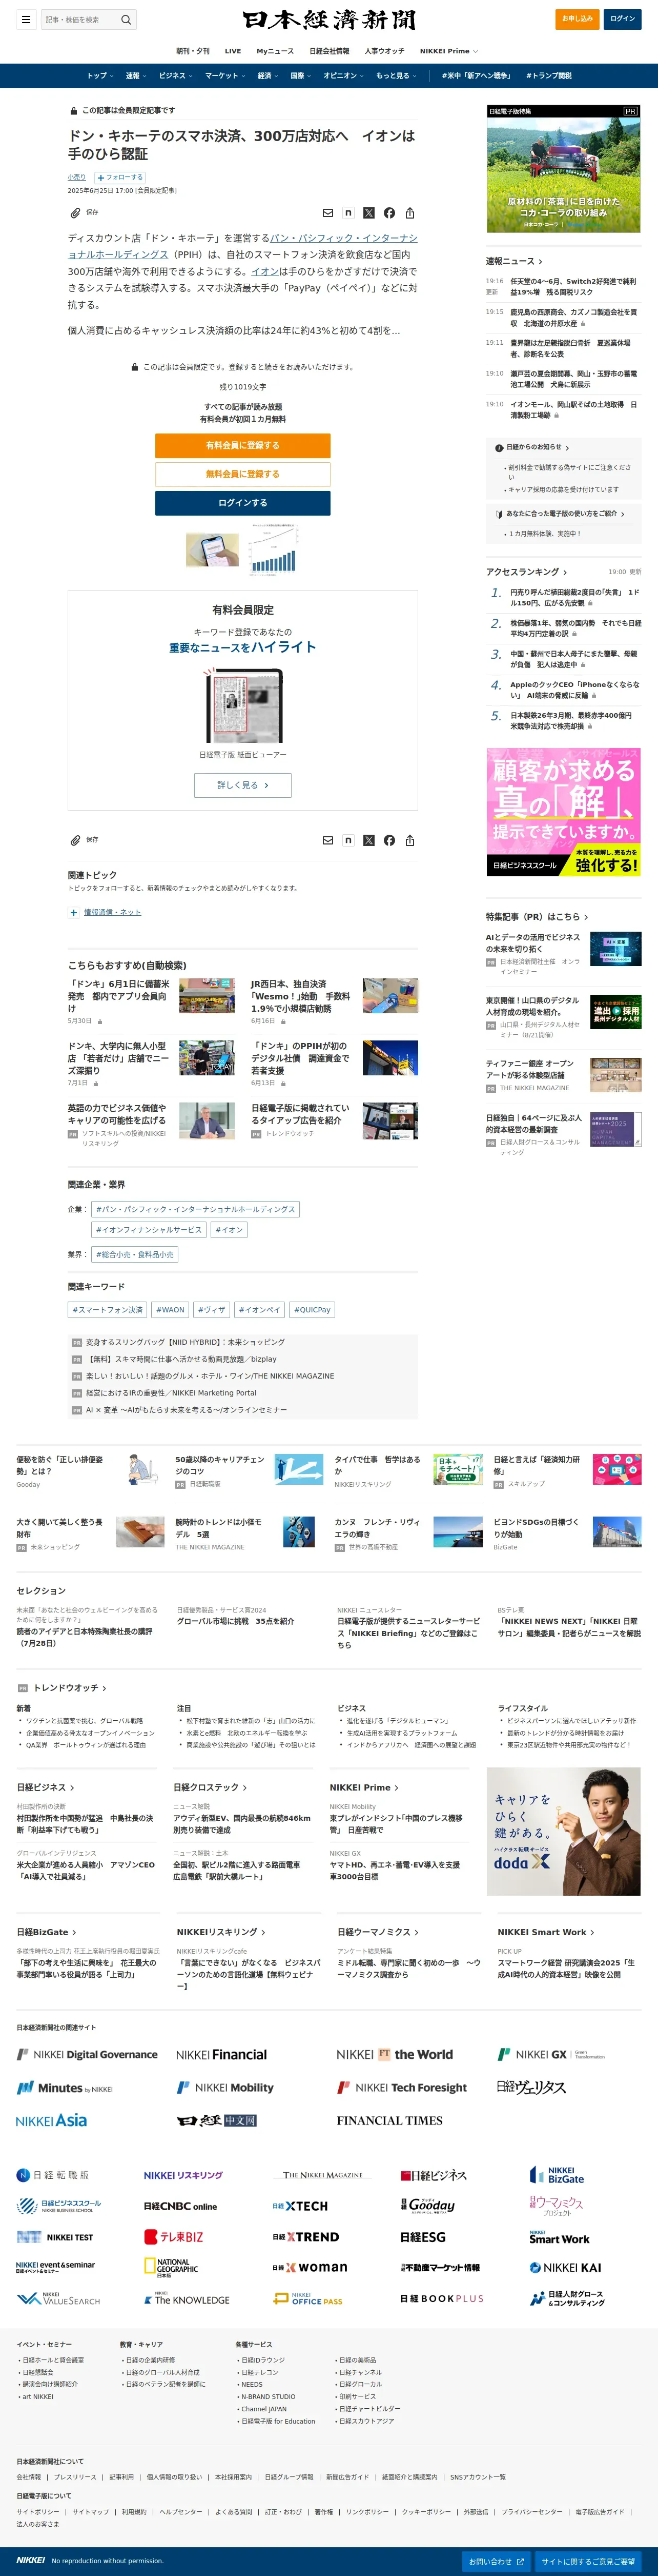Click the ログイン header button
Viewport: 658px width, 2576px height.
coord(622,19)
